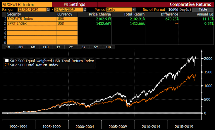
Task: Click the SPXEWTR Index ticker header box
Action: point(27,4)
